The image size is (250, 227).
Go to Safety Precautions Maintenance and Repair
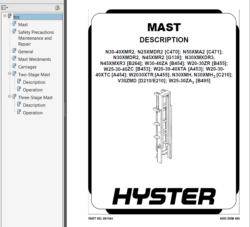(36, 38)
